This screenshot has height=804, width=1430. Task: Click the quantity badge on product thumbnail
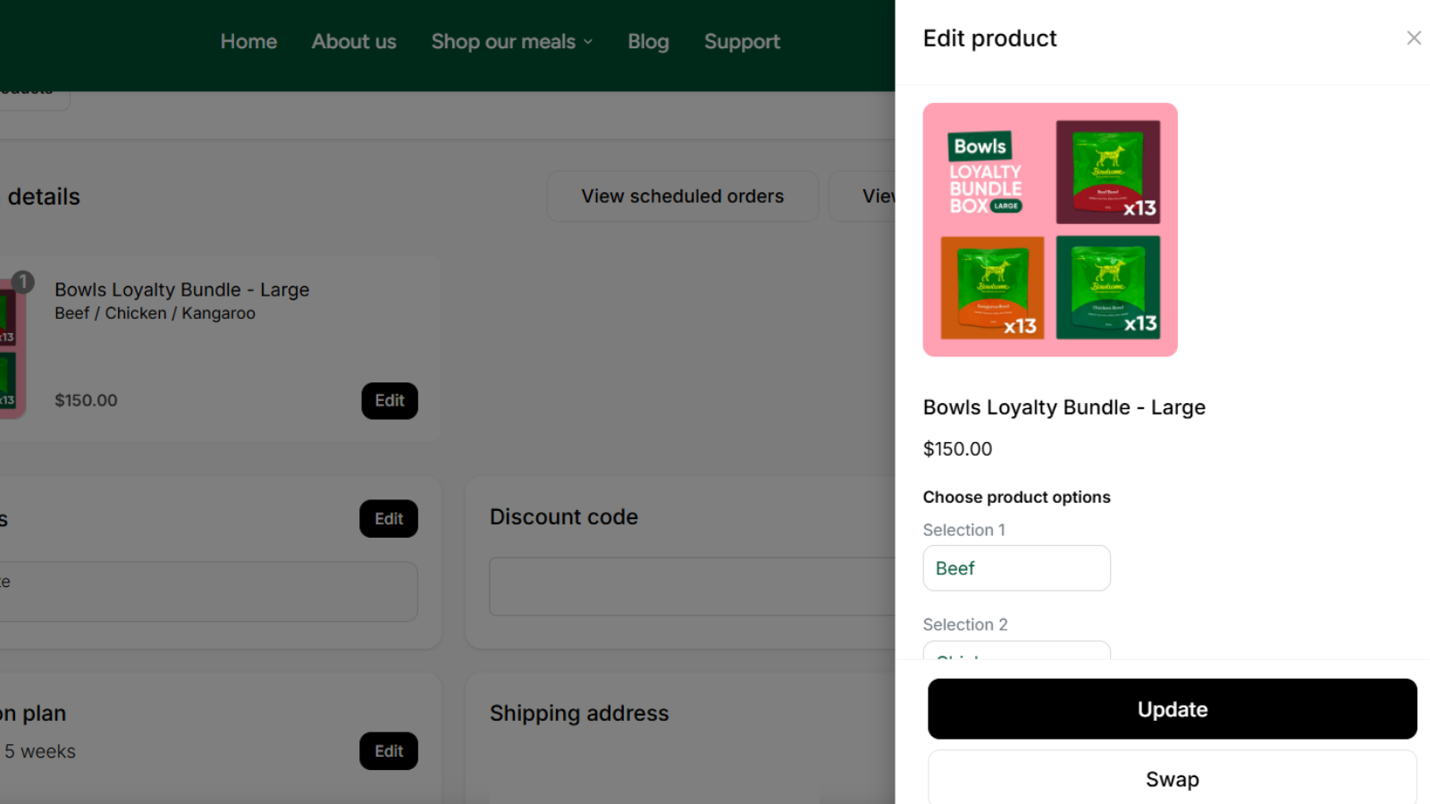23,281
